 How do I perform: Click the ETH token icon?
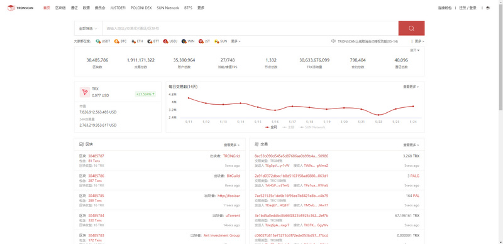[133, 41]
